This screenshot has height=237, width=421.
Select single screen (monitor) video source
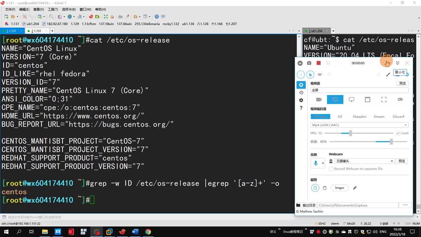[x=351, y=99]
